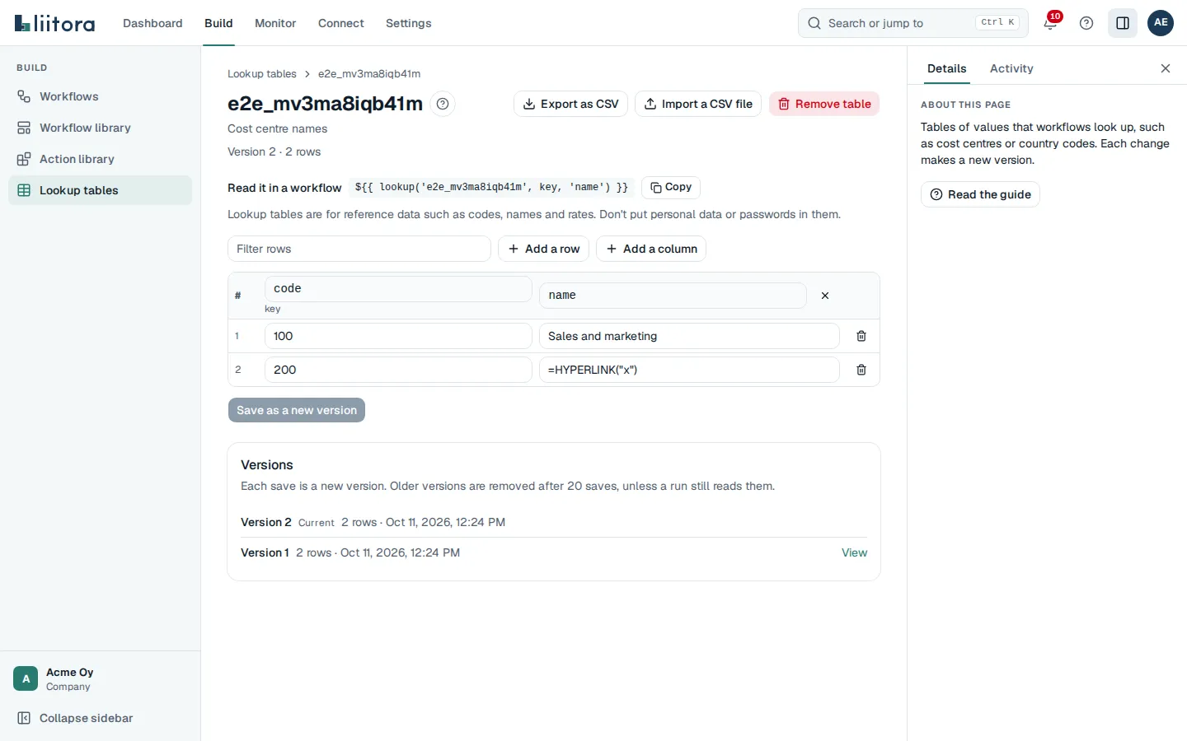1187x741 pixels.
Task: Open the notifications bell
Action: click(x=1050, y=23)
